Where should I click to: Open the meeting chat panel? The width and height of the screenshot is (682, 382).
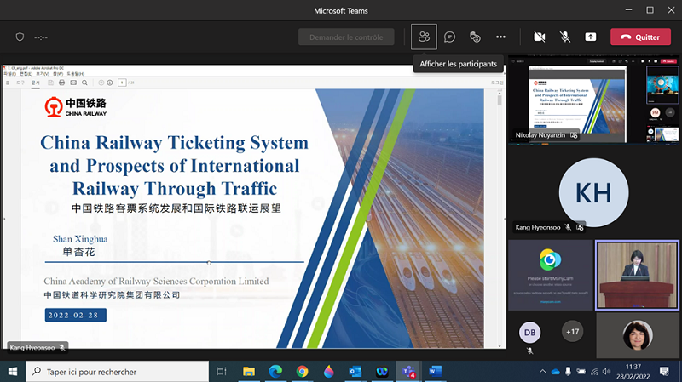tap(449, 37)
